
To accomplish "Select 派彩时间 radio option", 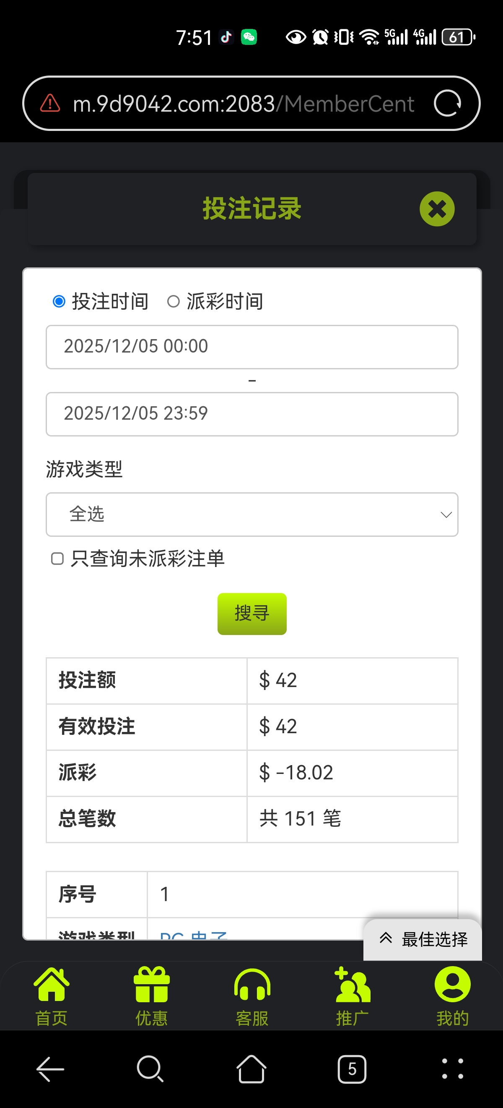I will 174,301.
